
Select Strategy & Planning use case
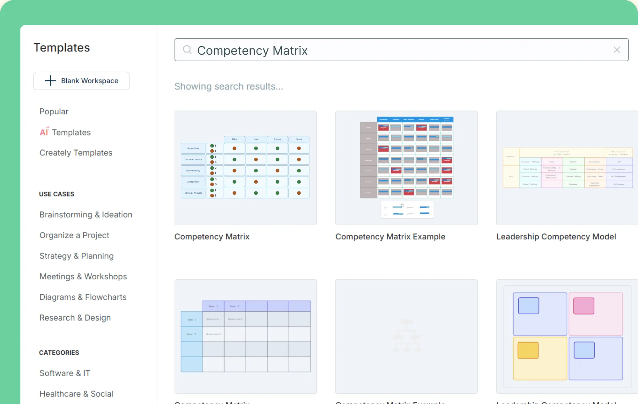click(77, 256)
